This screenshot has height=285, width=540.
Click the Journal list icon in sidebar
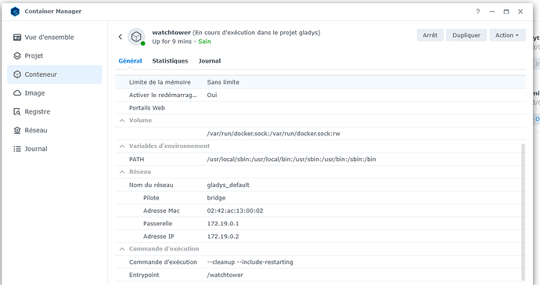(x=17, y=149)
